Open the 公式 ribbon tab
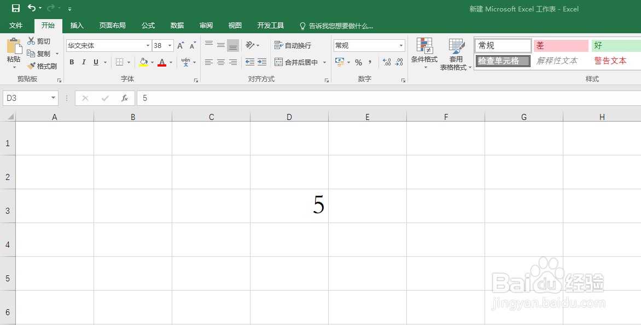The height and width of the screenshot is (325, 641). click(x=147, y=25)
